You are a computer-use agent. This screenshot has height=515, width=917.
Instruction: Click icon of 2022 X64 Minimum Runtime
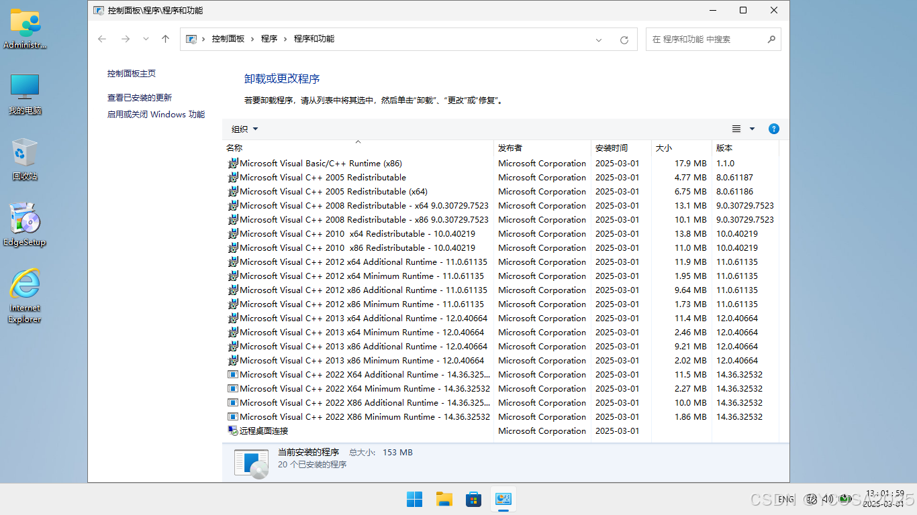tap(233, 388)
